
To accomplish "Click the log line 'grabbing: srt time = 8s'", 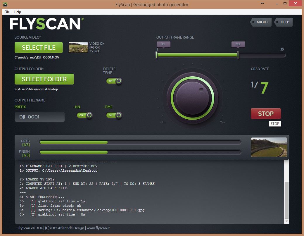I will pos(52,214).
